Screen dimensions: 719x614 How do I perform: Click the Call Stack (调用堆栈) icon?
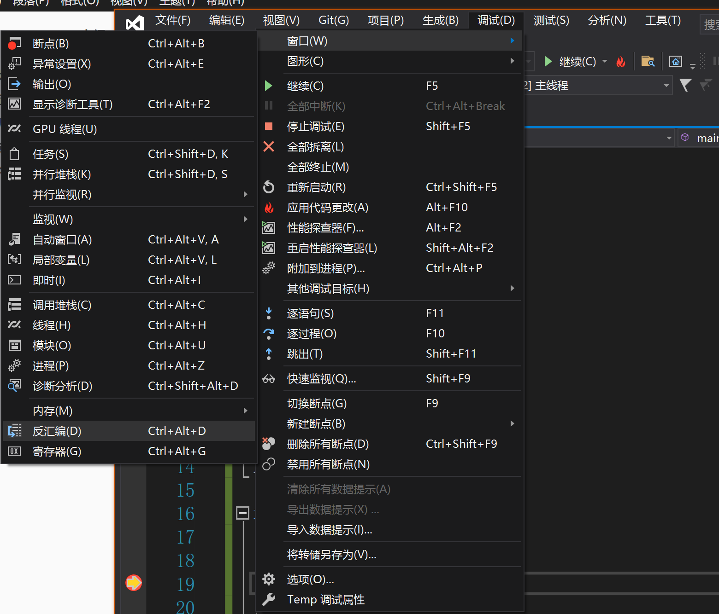[14, 305]
